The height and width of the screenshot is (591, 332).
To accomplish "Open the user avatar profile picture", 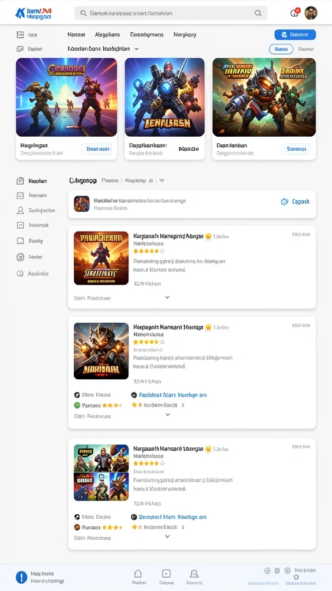I will 311,13.
